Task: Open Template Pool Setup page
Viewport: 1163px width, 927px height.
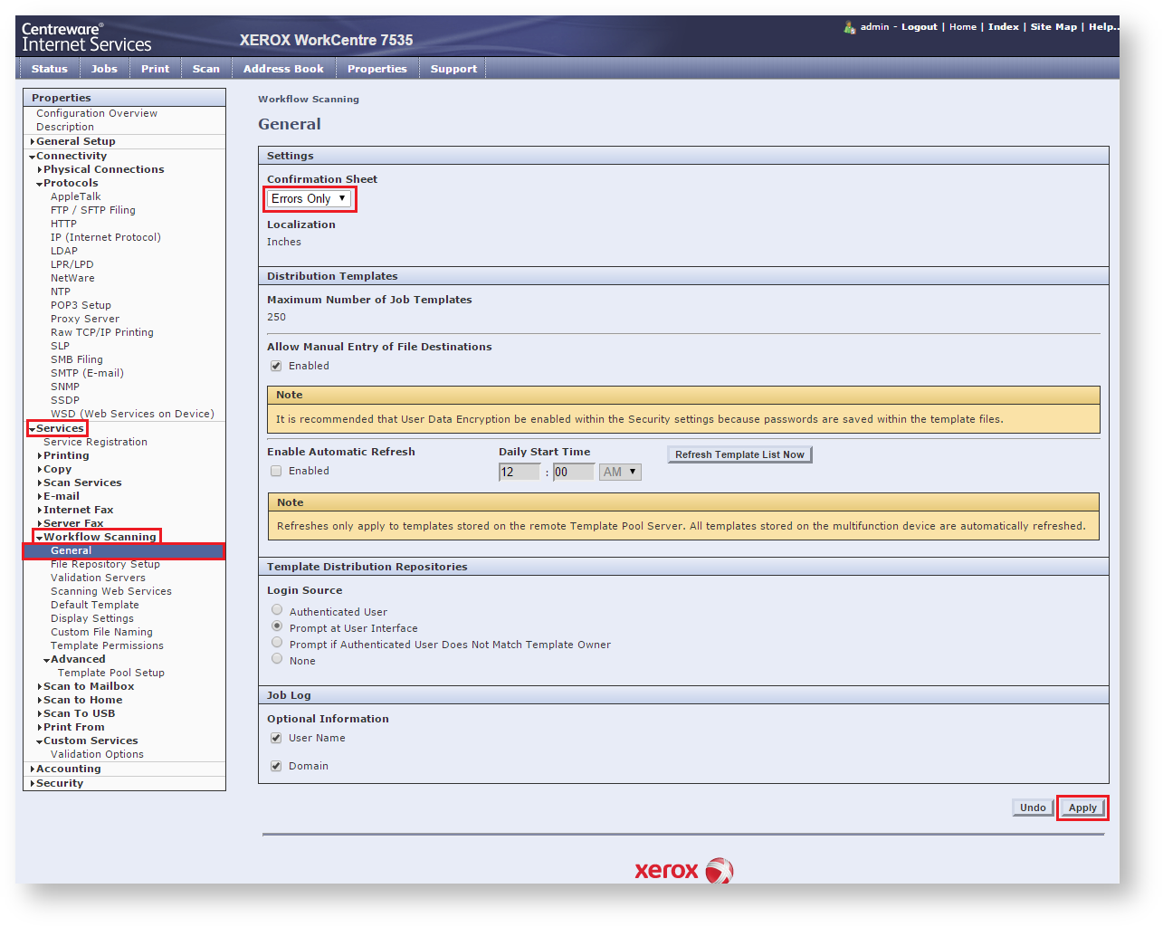Action: (111, 673)
